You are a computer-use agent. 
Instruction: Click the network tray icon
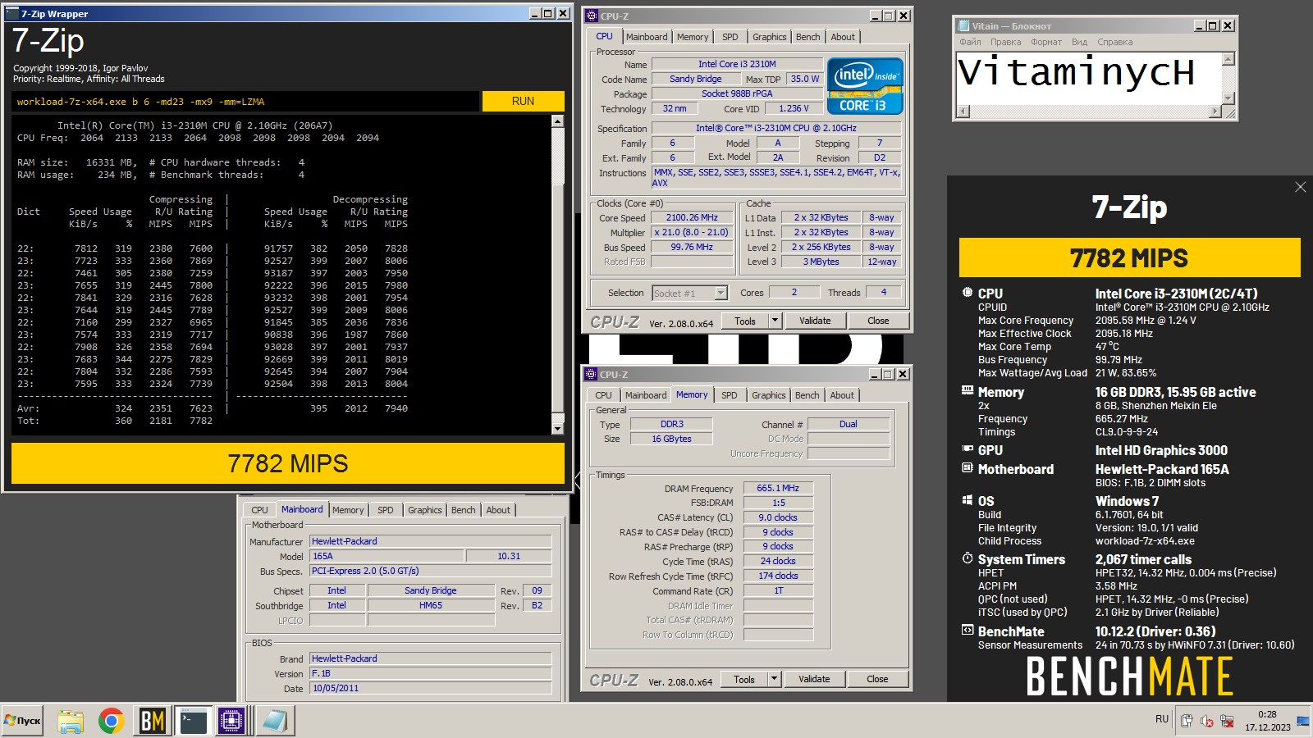[x=1227, y=721]
